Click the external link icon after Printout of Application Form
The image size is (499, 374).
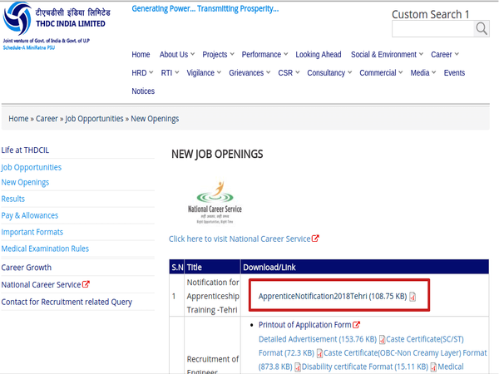pyautogui.click(x=357, y=325)
